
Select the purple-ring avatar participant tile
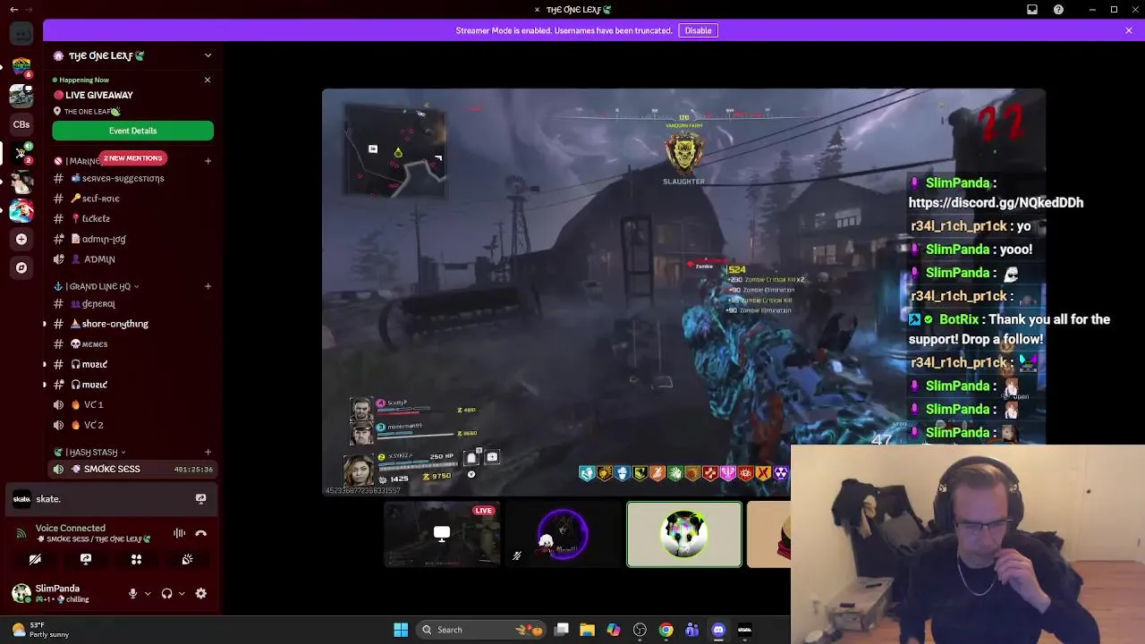coord(563,535)
